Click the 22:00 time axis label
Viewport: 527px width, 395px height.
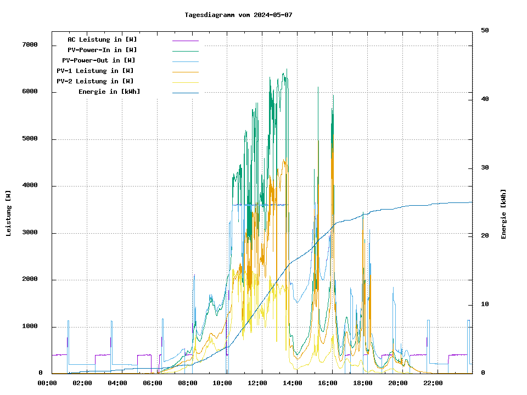coord(433,383)
